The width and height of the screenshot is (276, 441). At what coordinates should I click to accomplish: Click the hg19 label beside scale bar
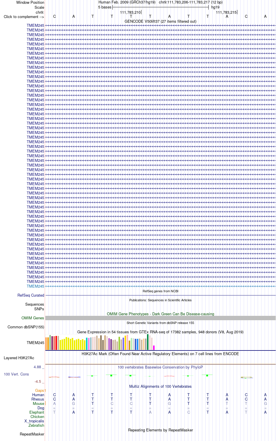[x=215, y=7]
